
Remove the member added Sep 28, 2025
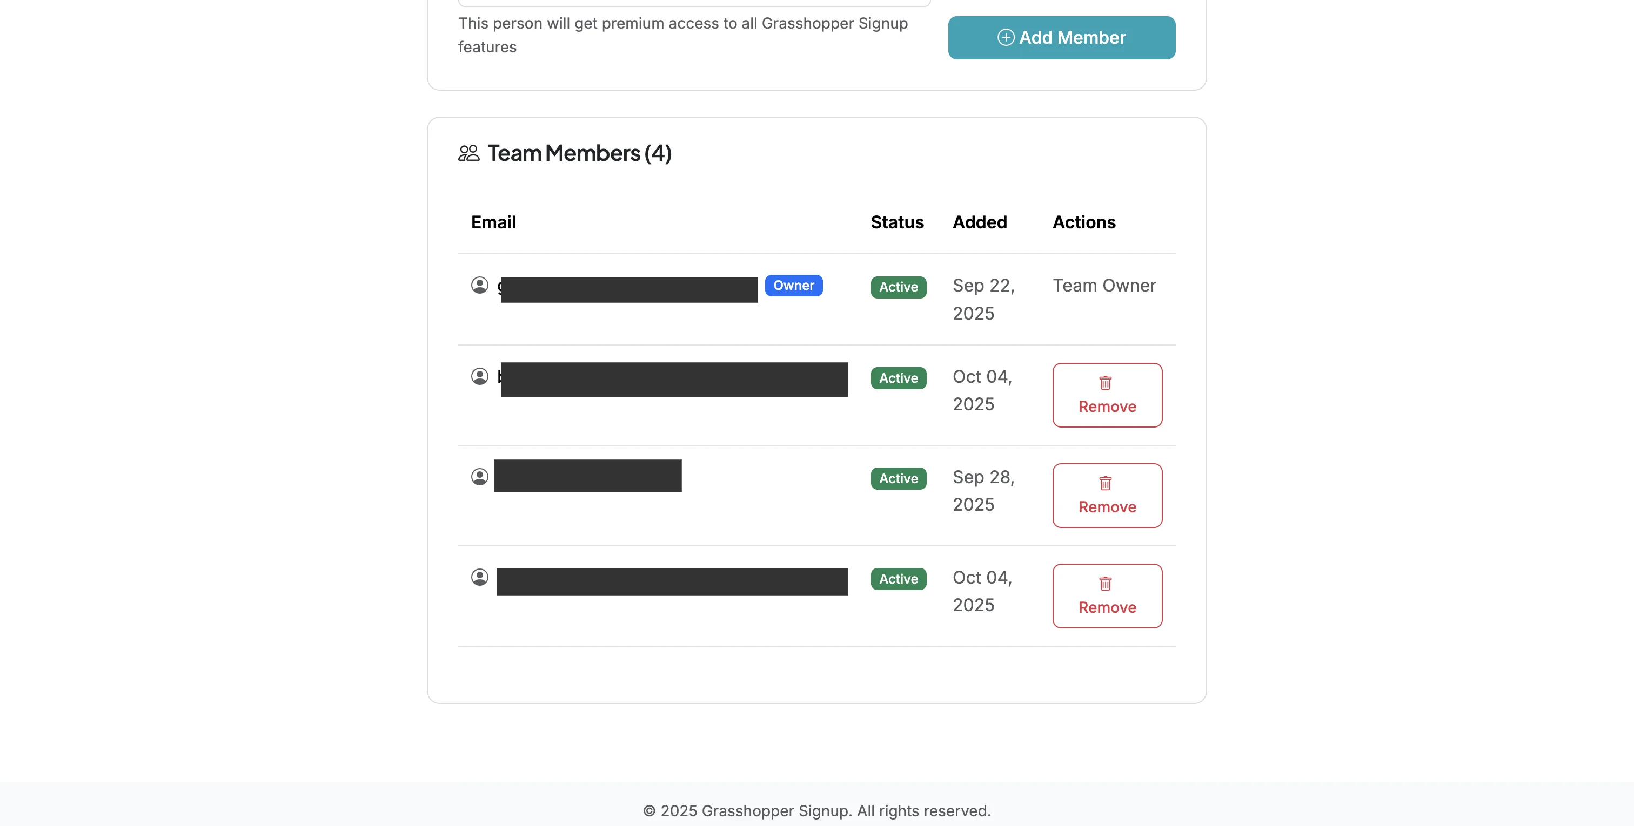click(1107, 495)
